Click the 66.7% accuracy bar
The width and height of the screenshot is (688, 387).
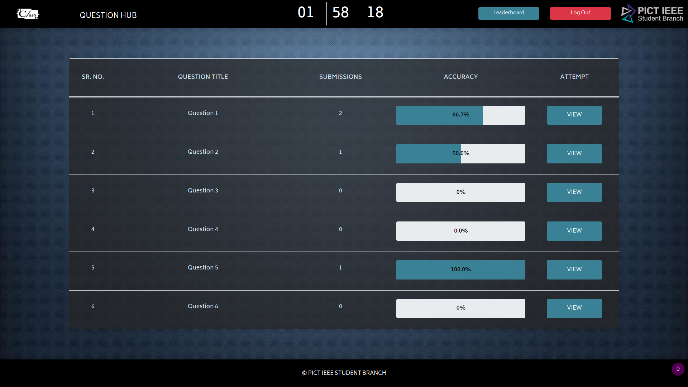coord(460,115)
